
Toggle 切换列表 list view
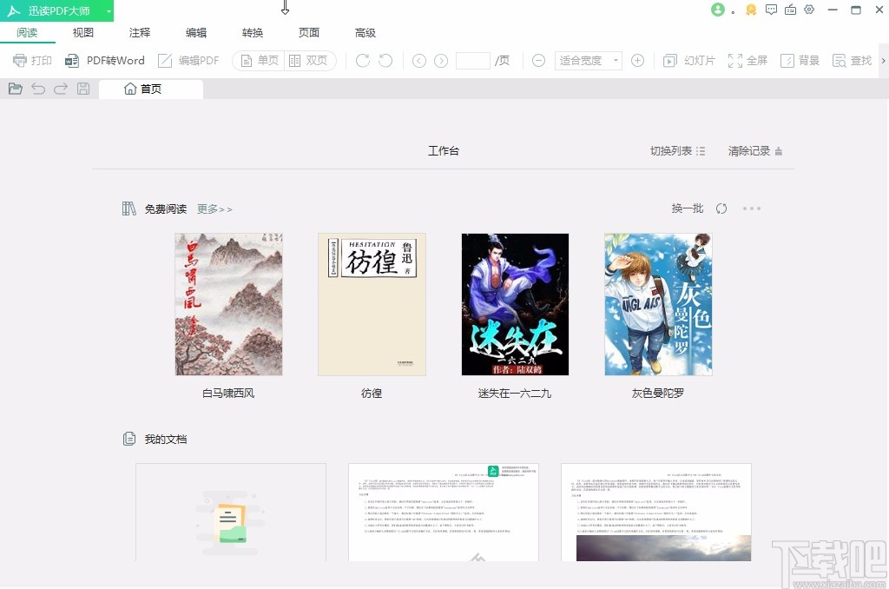[x=676, y=149]
